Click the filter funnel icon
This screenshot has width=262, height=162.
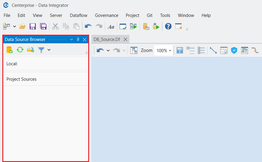point(41,50)
